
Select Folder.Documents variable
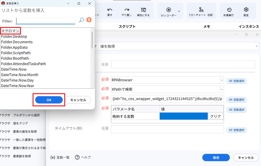[x=17, y=42]
